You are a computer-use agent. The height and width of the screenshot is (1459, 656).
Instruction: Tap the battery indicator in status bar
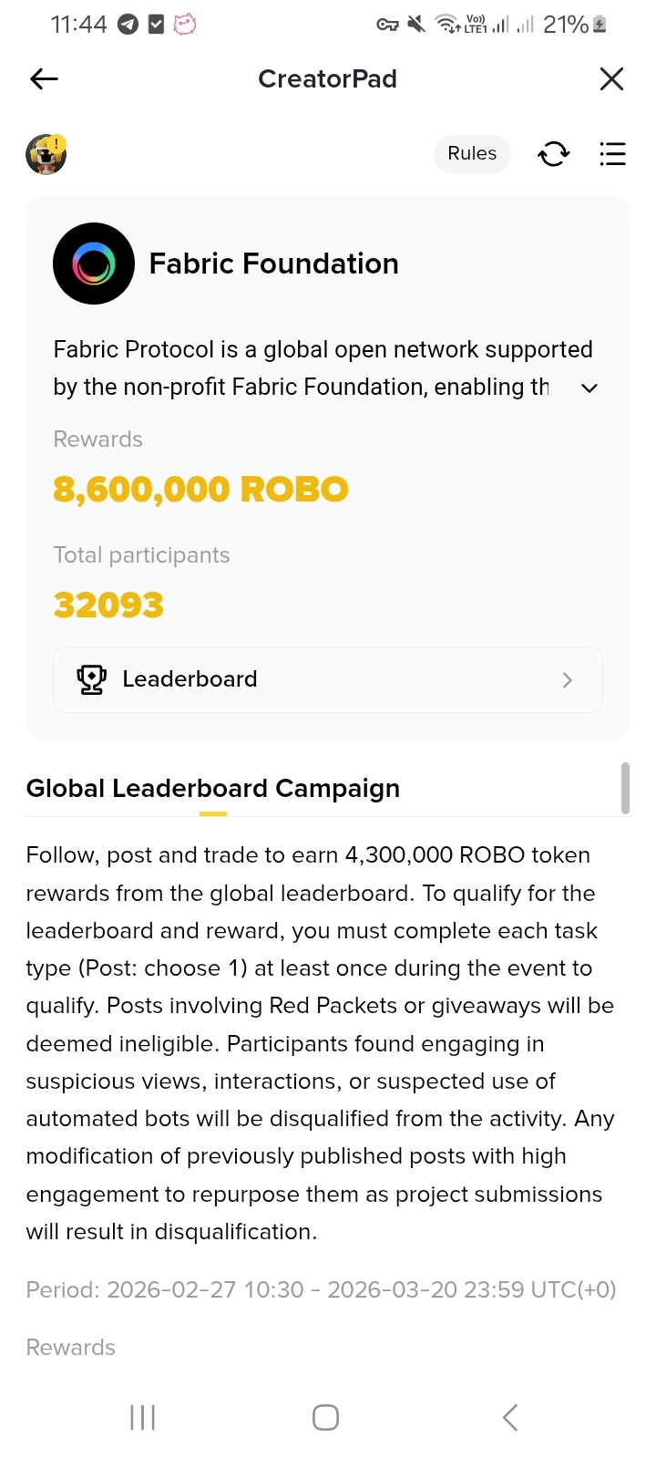599,25
